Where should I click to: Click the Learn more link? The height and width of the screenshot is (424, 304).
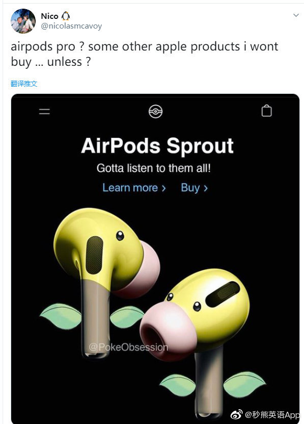(134, 188)
